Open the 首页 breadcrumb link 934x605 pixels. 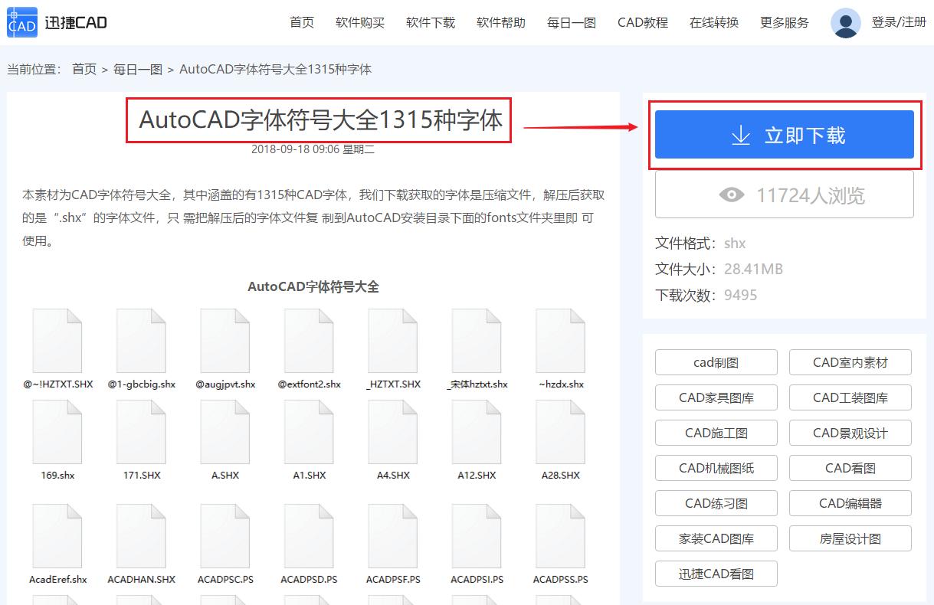pos(84,69)
